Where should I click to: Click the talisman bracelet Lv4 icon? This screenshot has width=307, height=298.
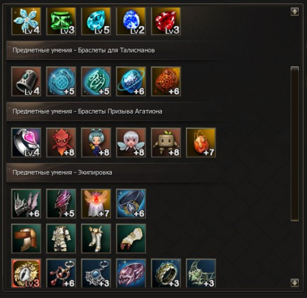tap(26, 81)
